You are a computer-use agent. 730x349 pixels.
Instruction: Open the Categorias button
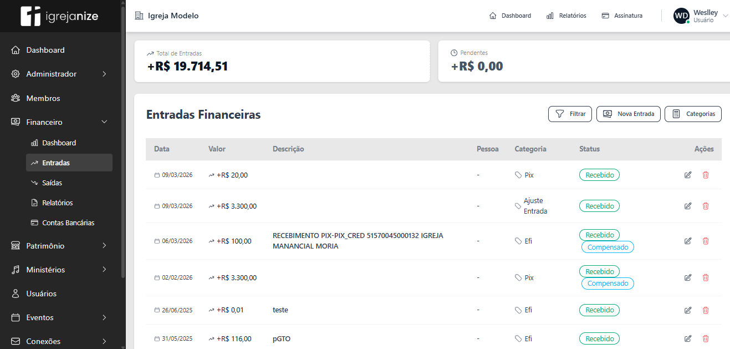[x=693, y=114]
